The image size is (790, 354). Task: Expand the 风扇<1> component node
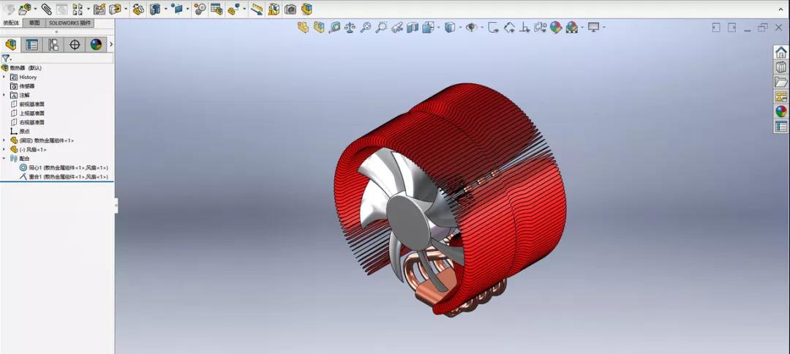click(4, 149)
